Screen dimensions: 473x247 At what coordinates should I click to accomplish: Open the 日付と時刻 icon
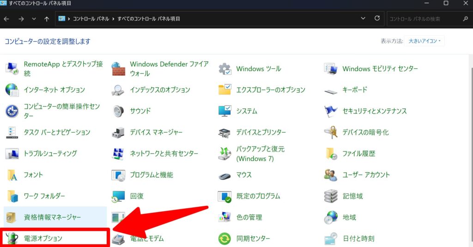331,239
